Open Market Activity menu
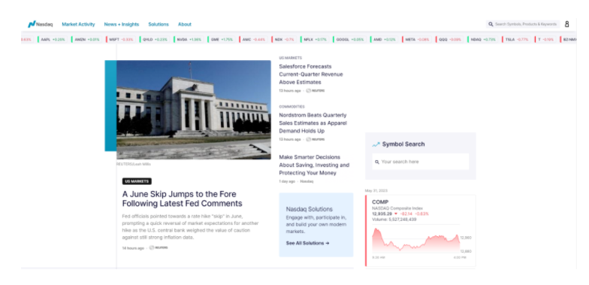This screenshot has width=589, height=285. tap(78, 24)
